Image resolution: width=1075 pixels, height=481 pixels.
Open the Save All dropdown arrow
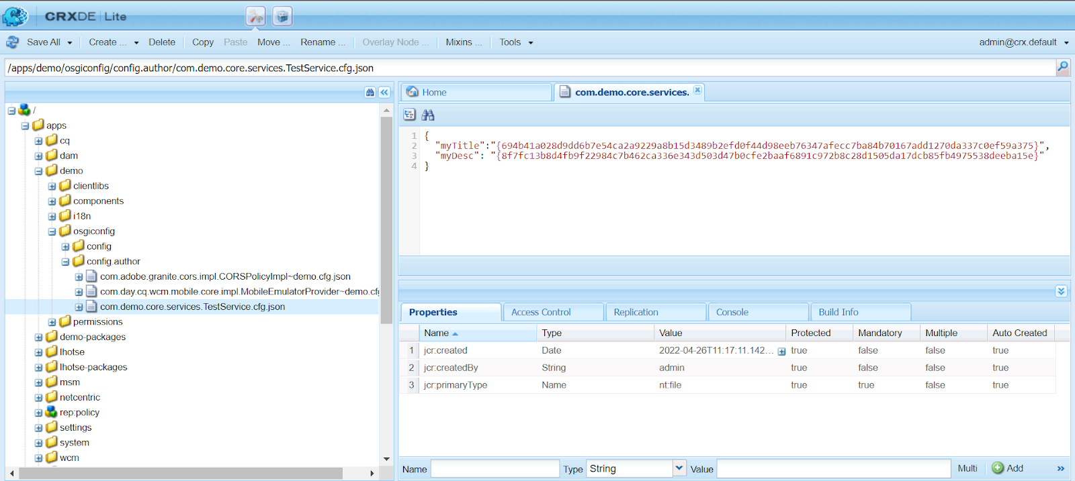pyautogui.click(x=70, y=42)
